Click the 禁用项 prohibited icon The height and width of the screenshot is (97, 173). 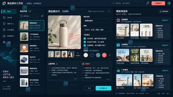point(83,64)
